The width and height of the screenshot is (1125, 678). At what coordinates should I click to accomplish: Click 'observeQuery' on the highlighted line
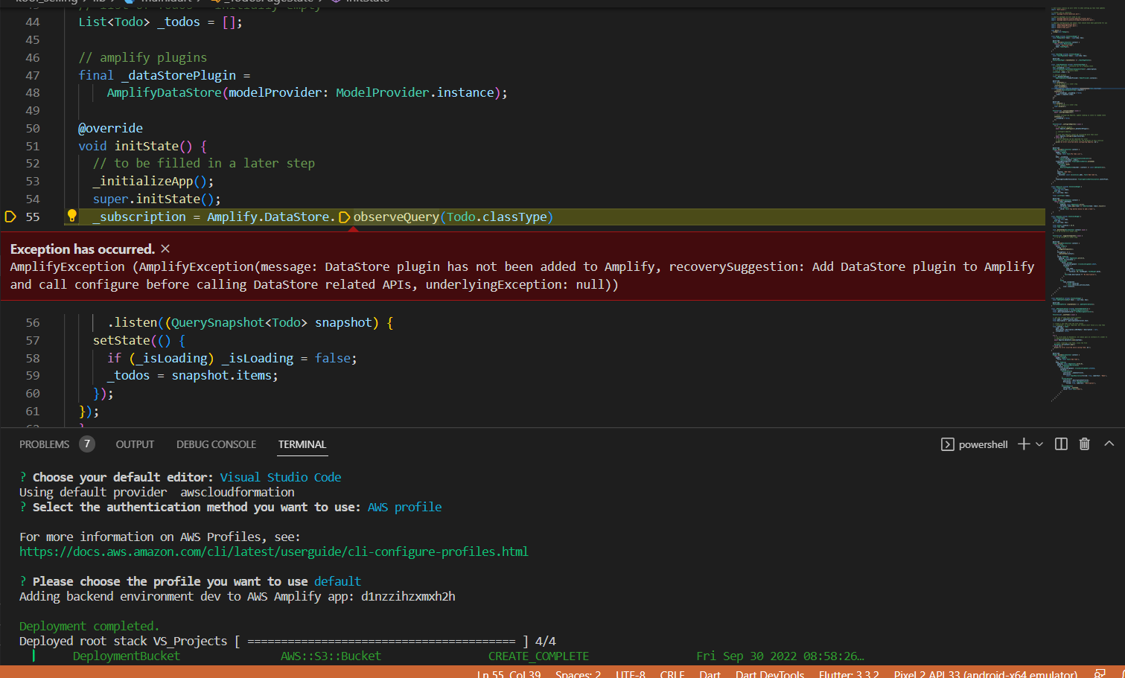pyautogui.click(x=396, y=217)
